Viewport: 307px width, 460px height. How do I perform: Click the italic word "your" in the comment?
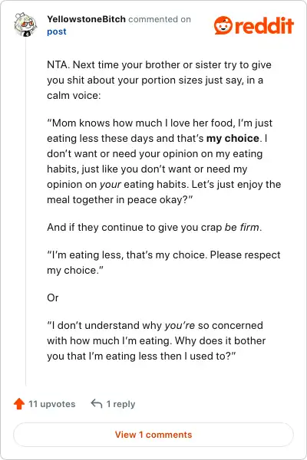111,185
